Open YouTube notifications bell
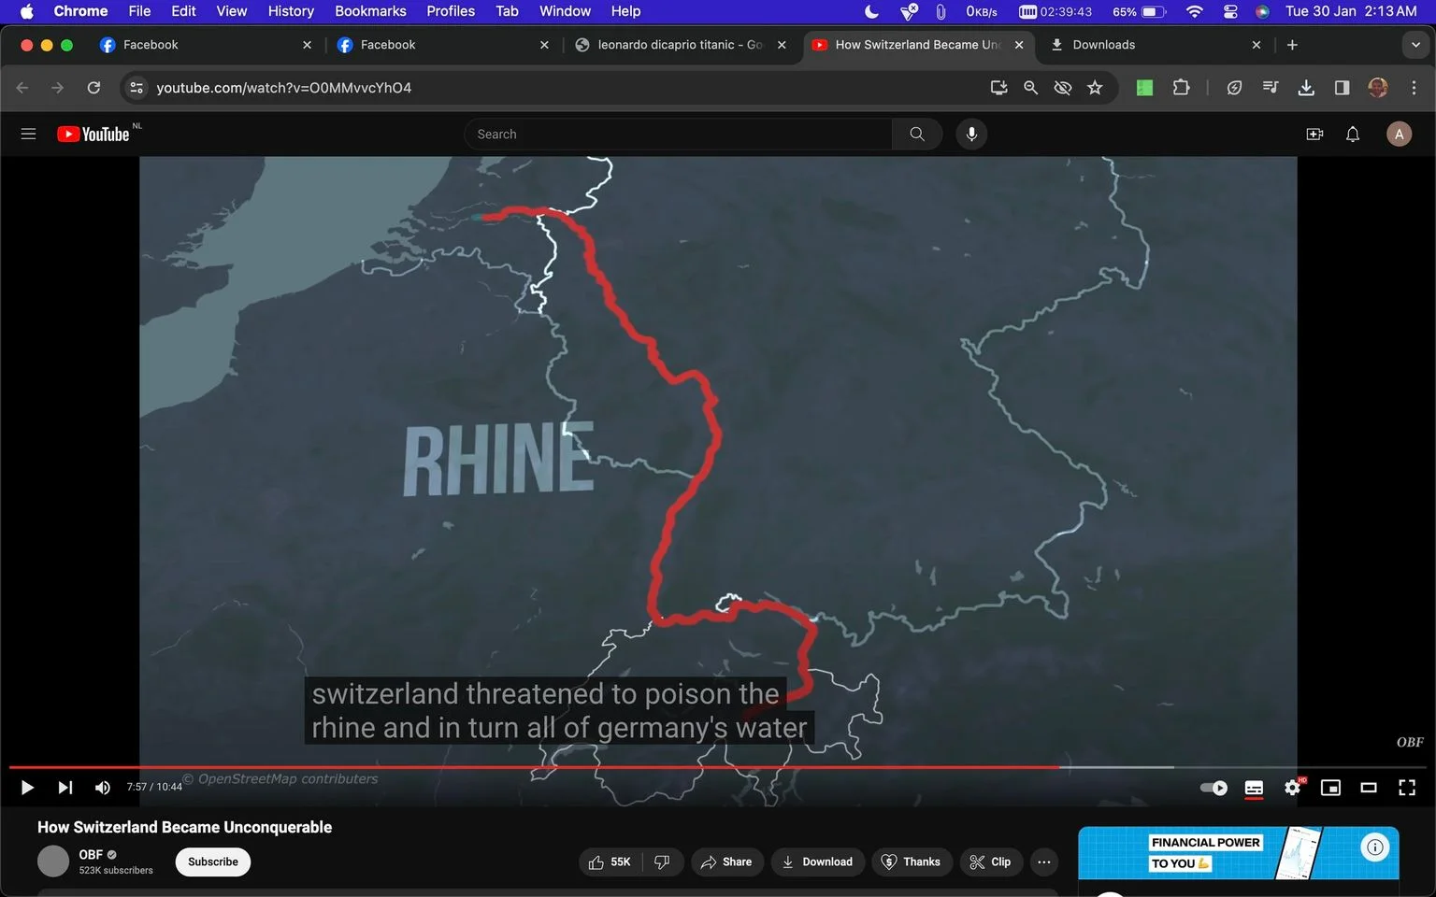1436x897 pixels. [x=1353, y=135]
